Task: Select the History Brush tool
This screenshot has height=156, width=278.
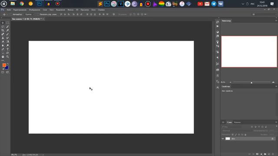Action: point(7,38)
